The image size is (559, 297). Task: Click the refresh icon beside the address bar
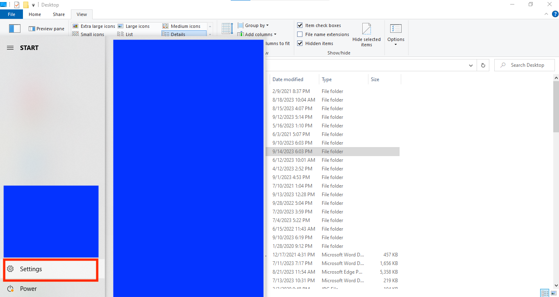[x=483, y=65]
